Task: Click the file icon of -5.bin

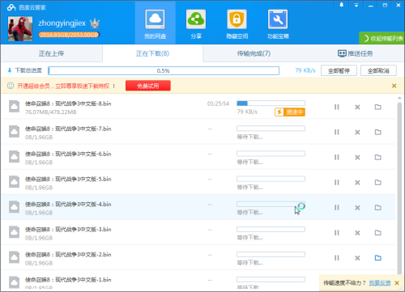Action: [x=14, y=182]
